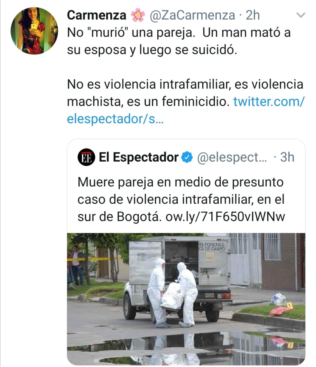The image size is (316, 367).
Task: Click the @ZaCarmenza handle
Action: pos(192,15)
